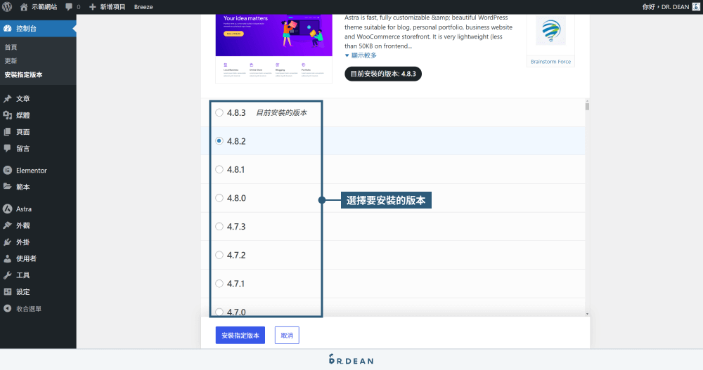Click 收合選單 to collapse sidebar
The width and height of the screenshot is (703, 370).
38,309
